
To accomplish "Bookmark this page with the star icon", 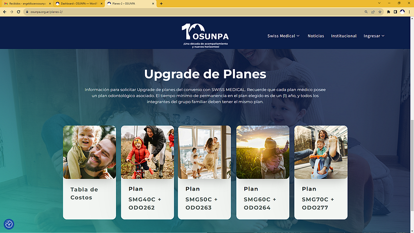I will (x=380, y=12).
